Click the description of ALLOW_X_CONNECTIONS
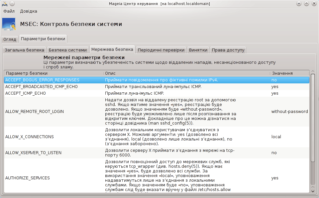319x198 pixels. 169,137
